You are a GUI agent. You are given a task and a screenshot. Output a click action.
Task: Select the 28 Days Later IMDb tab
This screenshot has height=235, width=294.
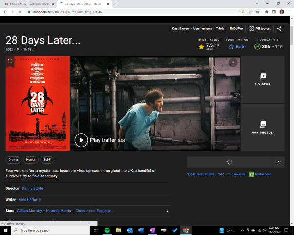tap(83, 4)
